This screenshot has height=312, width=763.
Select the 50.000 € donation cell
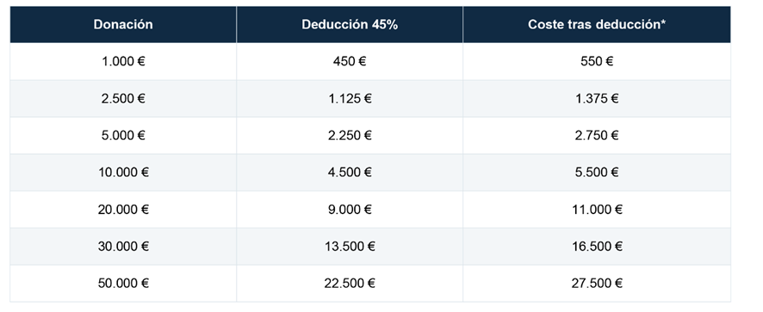pos(123,284)
